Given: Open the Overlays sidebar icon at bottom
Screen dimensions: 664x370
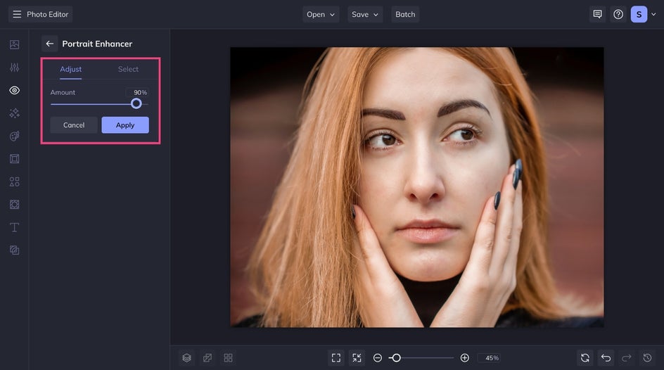Looking at the screenshot, I should tap(14, 250).
